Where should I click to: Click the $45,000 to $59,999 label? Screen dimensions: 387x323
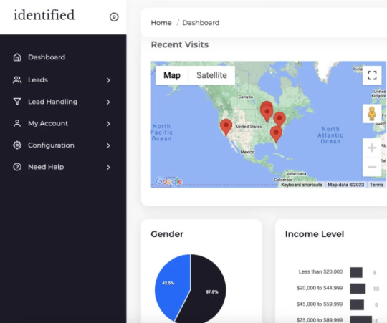coord(320,304)
